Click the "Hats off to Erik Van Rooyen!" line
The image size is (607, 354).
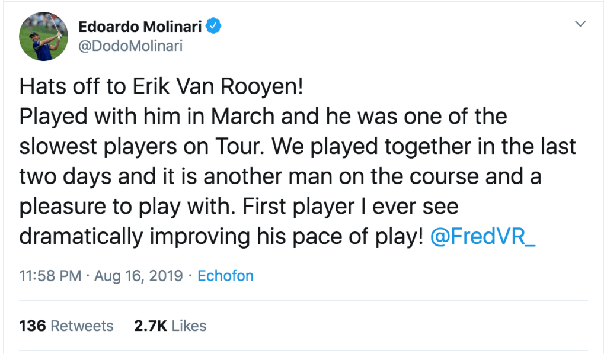point(161,87)
